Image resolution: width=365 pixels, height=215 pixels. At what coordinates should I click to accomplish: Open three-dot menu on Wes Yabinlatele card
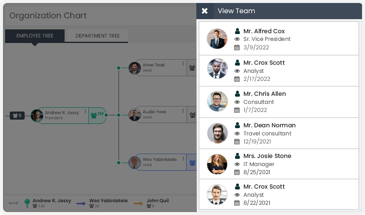(x=183, y=158)
